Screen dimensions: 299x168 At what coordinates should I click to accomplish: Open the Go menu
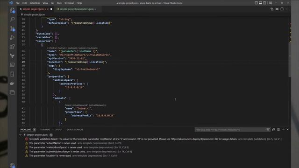pos(52,3)
